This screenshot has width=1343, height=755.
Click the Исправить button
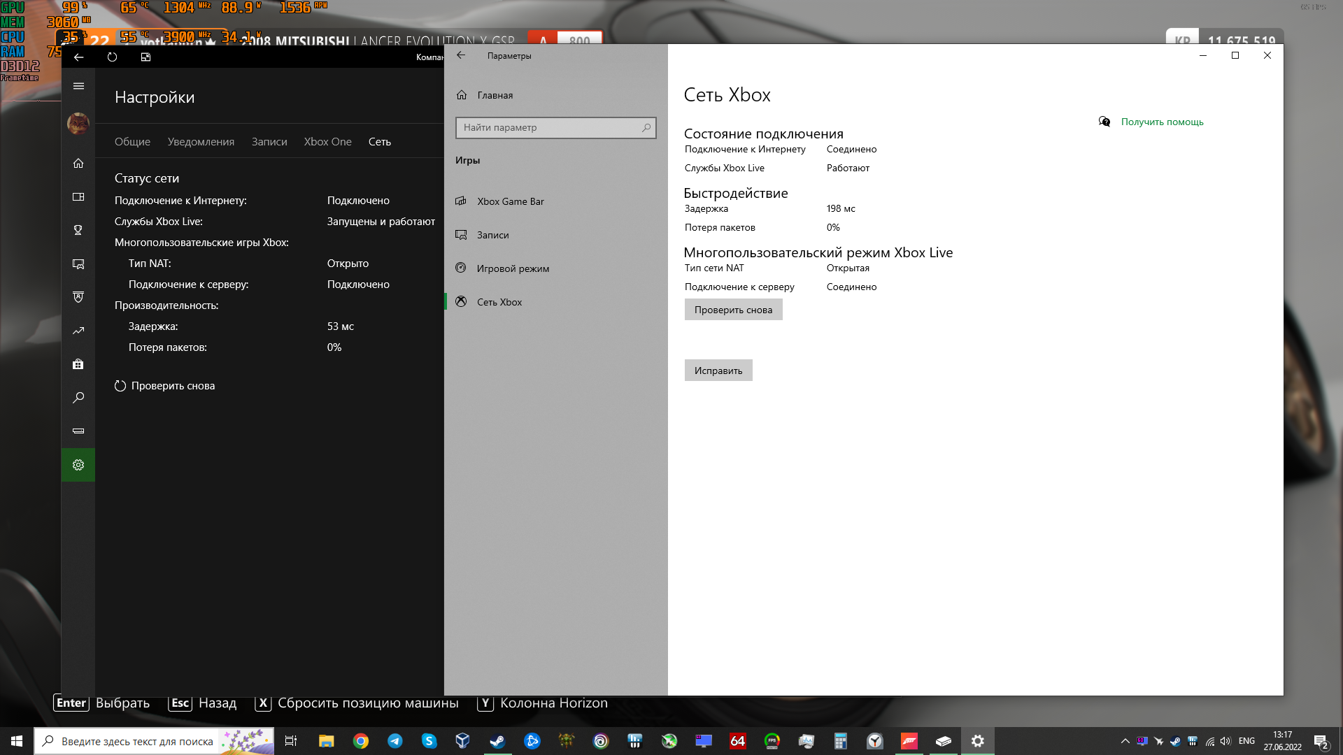[x=718, y=371]
